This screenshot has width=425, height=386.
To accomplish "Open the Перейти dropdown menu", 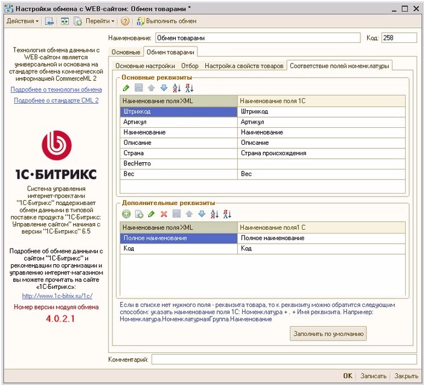I will [x=100, y=21].
